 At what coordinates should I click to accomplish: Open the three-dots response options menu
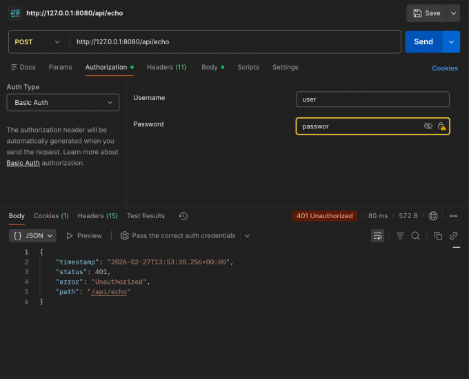(x=453, y=216)
